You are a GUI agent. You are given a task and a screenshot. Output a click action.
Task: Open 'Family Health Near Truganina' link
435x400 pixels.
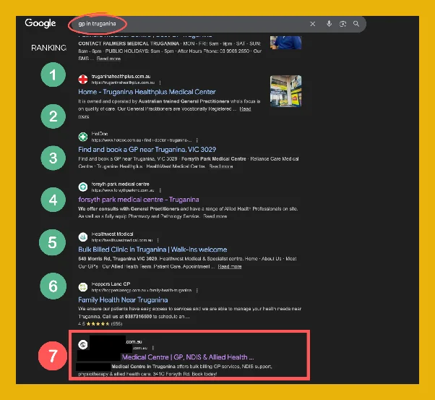(x=123, y=300)
